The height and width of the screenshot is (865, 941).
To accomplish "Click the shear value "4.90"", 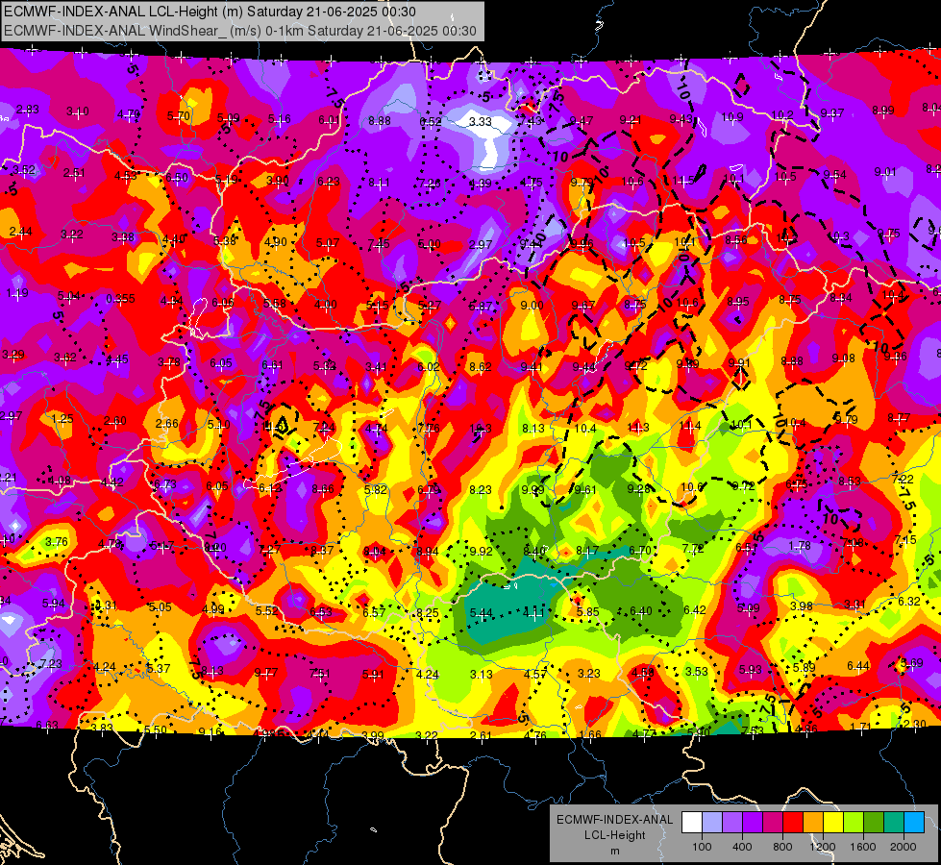I will (x=276, y=242).
